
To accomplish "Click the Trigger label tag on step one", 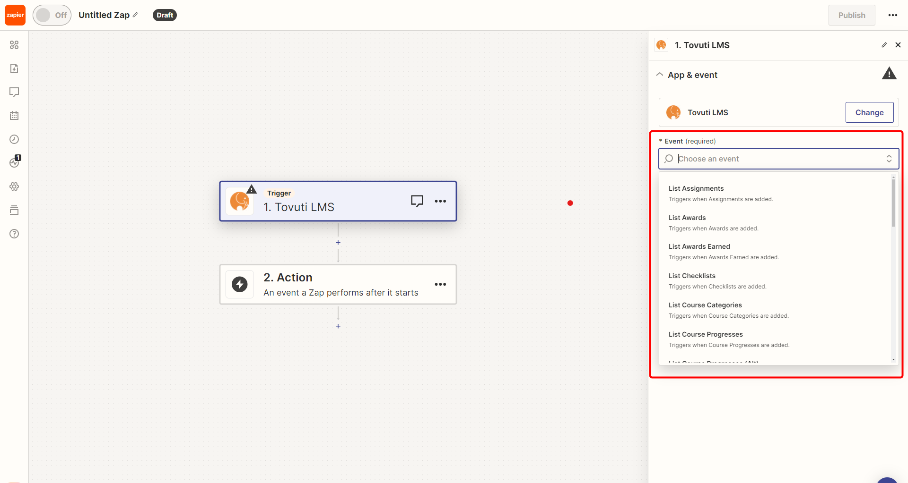I will pyautogui.click(x=279, y=193).
